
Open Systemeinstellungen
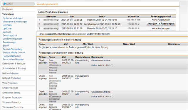pos(13,18)
